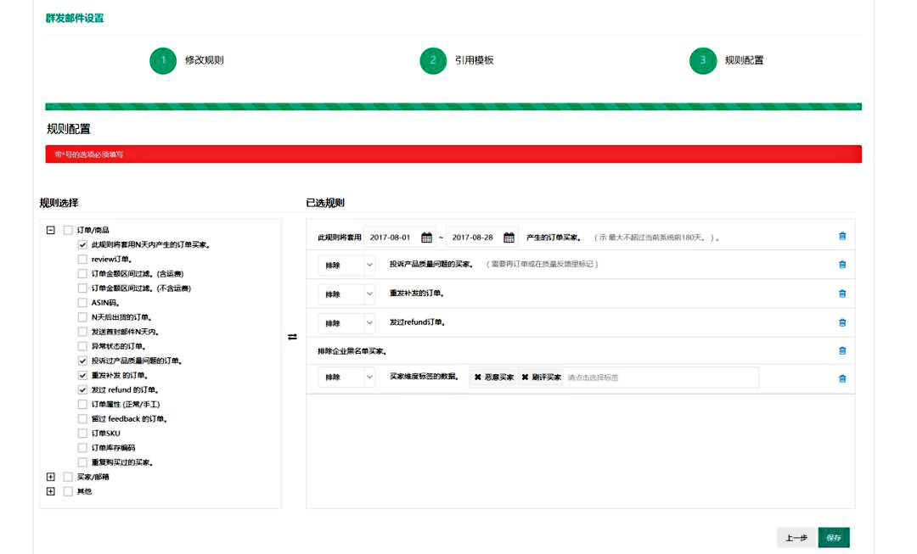This screenshot has height=554, width=917.
Task: Click the green striped progress bar
Action: click(453, 107)
